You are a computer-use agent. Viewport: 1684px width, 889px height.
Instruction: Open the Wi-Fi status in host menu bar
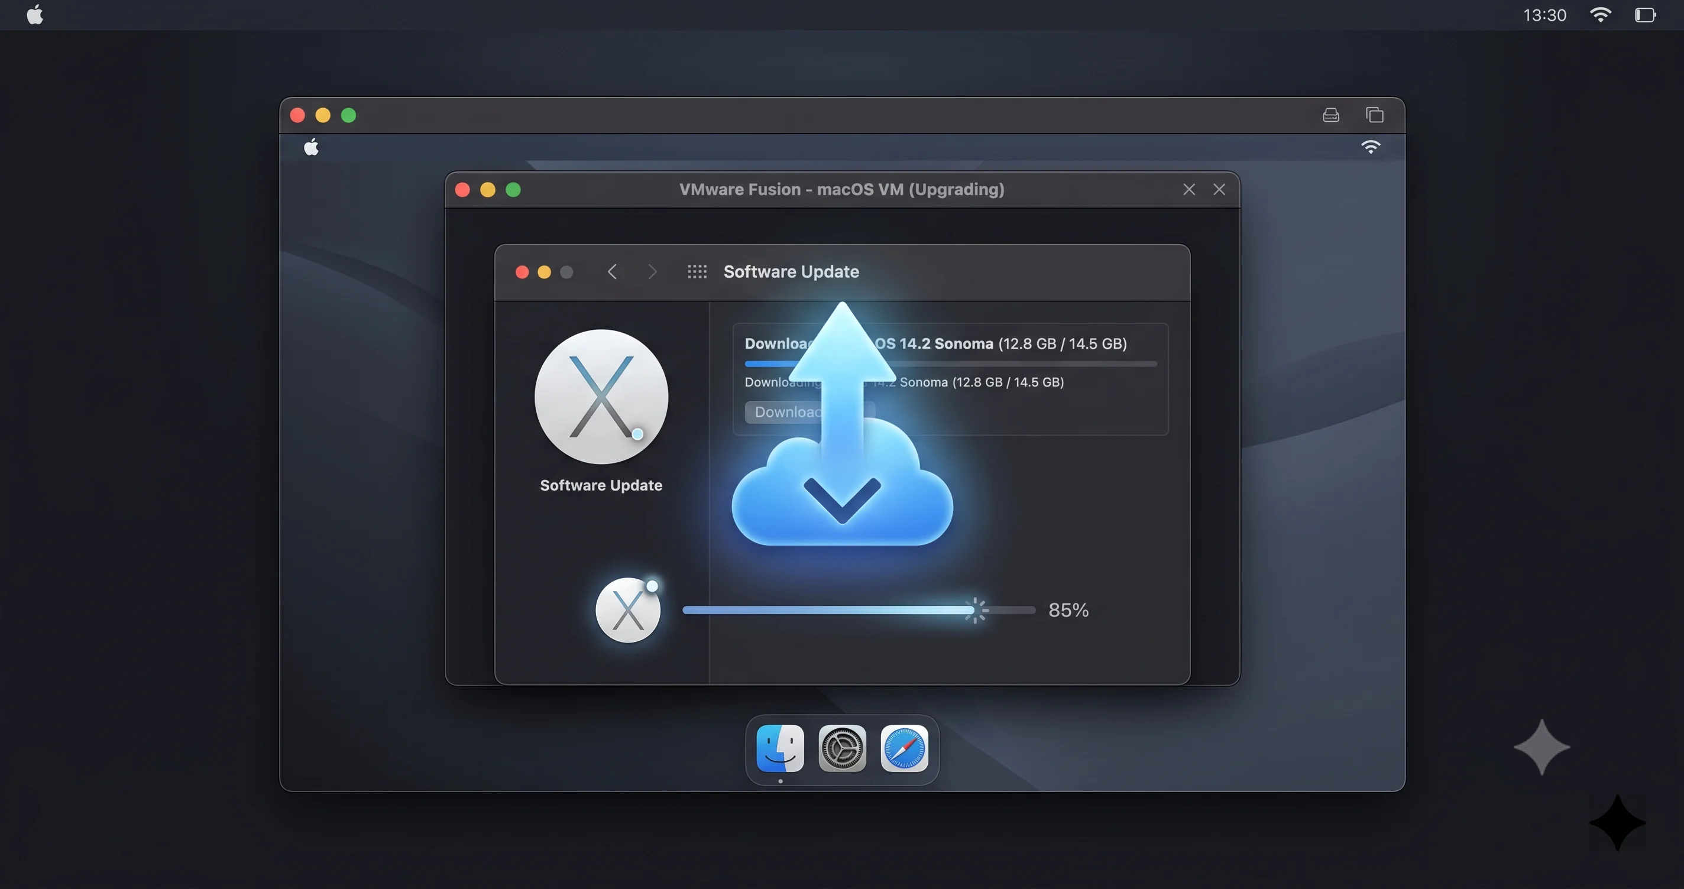click(x=1599, y=14)
